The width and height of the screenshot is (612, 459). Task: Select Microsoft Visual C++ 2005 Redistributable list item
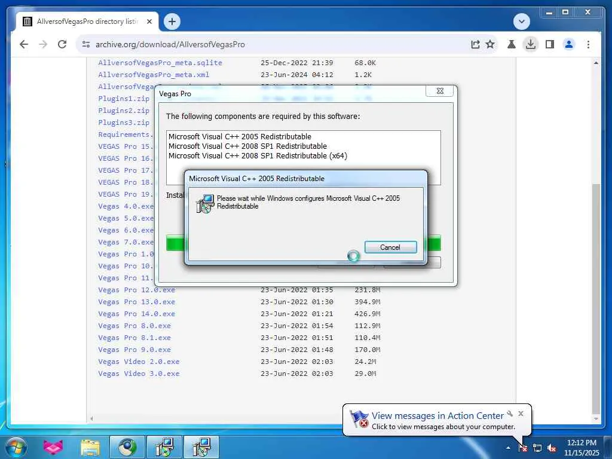(240, 137)
